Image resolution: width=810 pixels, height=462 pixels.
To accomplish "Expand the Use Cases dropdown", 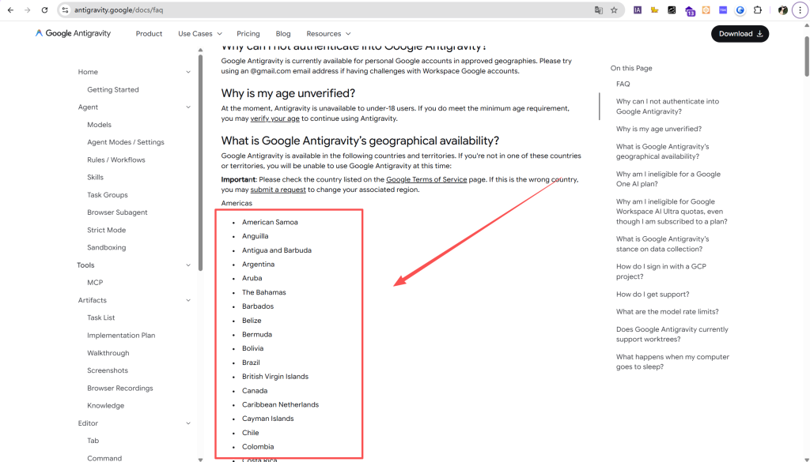I will (x=199, y=34).
